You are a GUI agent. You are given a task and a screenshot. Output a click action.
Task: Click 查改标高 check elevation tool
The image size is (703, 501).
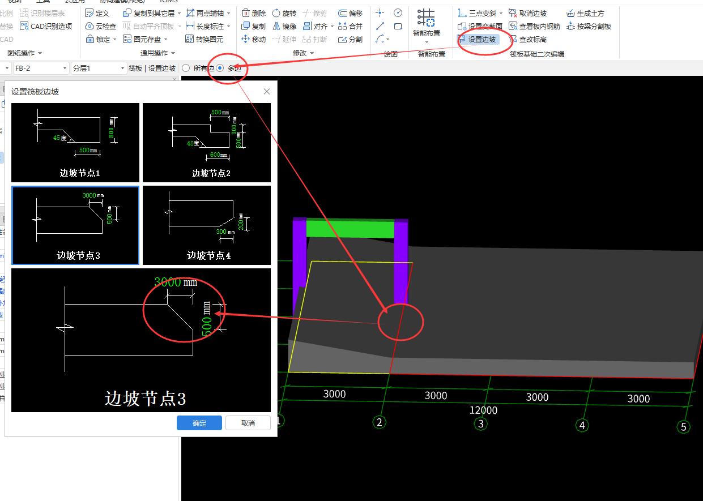click(528, 39)
